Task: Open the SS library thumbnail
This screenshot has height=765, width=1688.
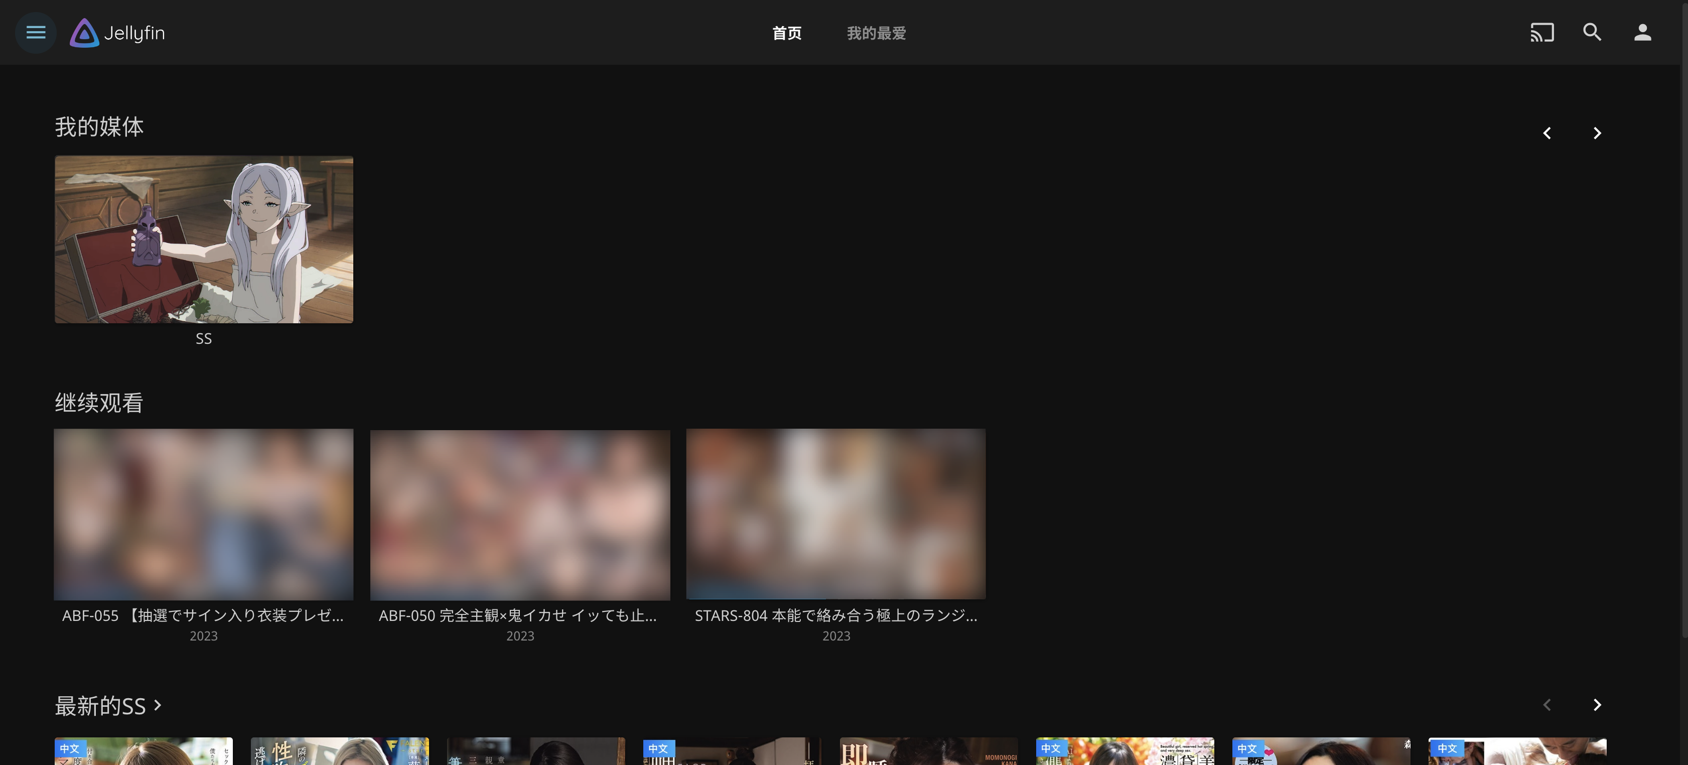Action: (x=204, y=239)
